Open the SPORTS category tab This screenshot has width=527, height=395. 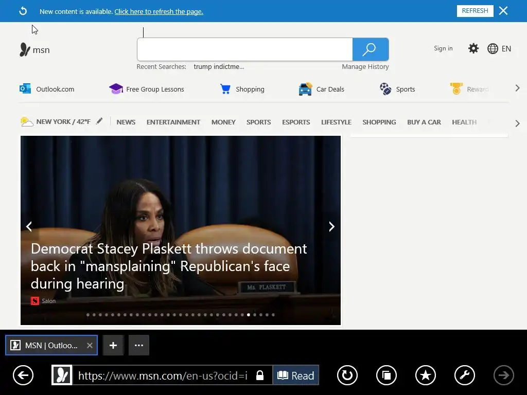click(x=259, y=122)
